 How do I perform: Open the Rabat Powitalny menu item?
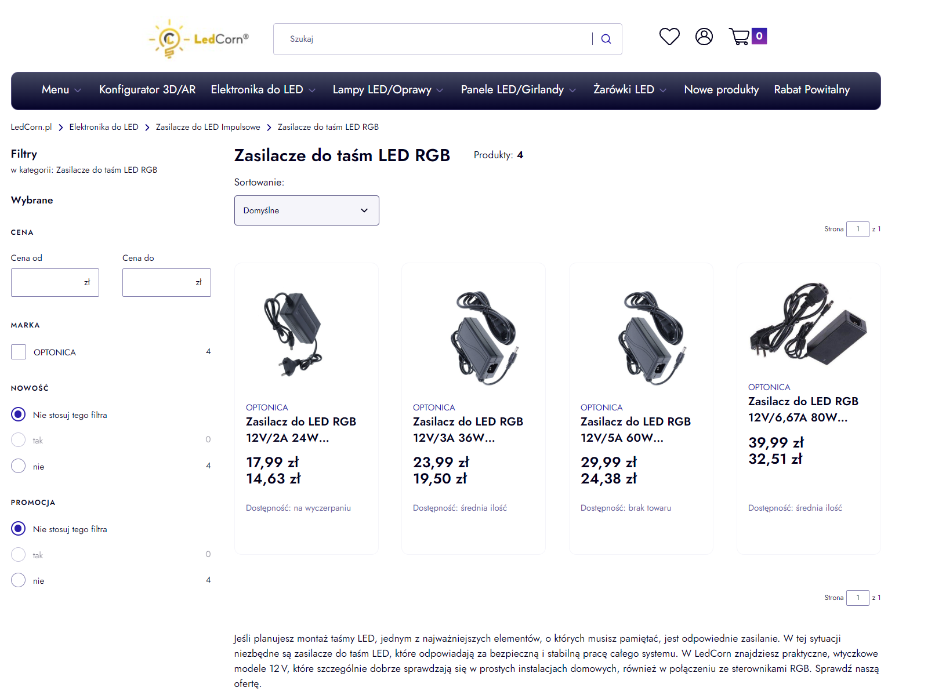(811, 90)
